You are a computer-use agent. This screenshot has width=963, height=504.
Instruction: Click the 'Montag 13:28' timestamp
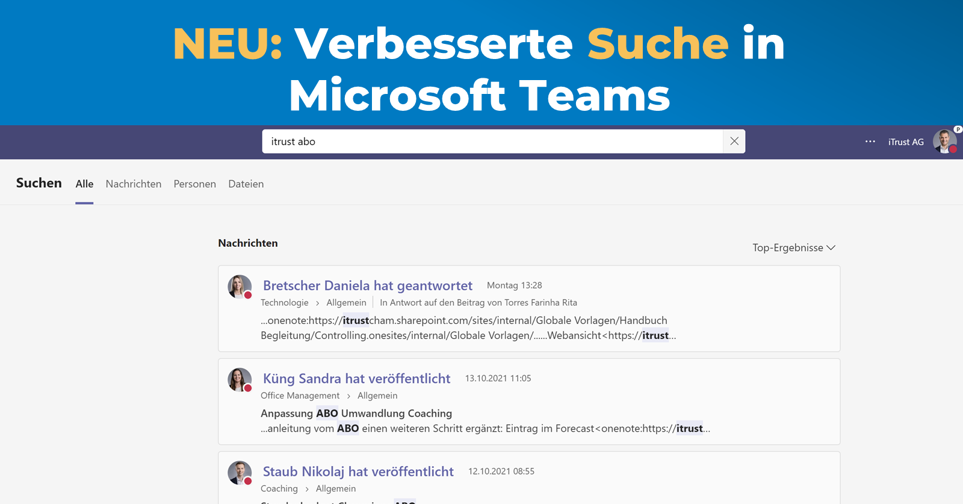tap(515, 285)
